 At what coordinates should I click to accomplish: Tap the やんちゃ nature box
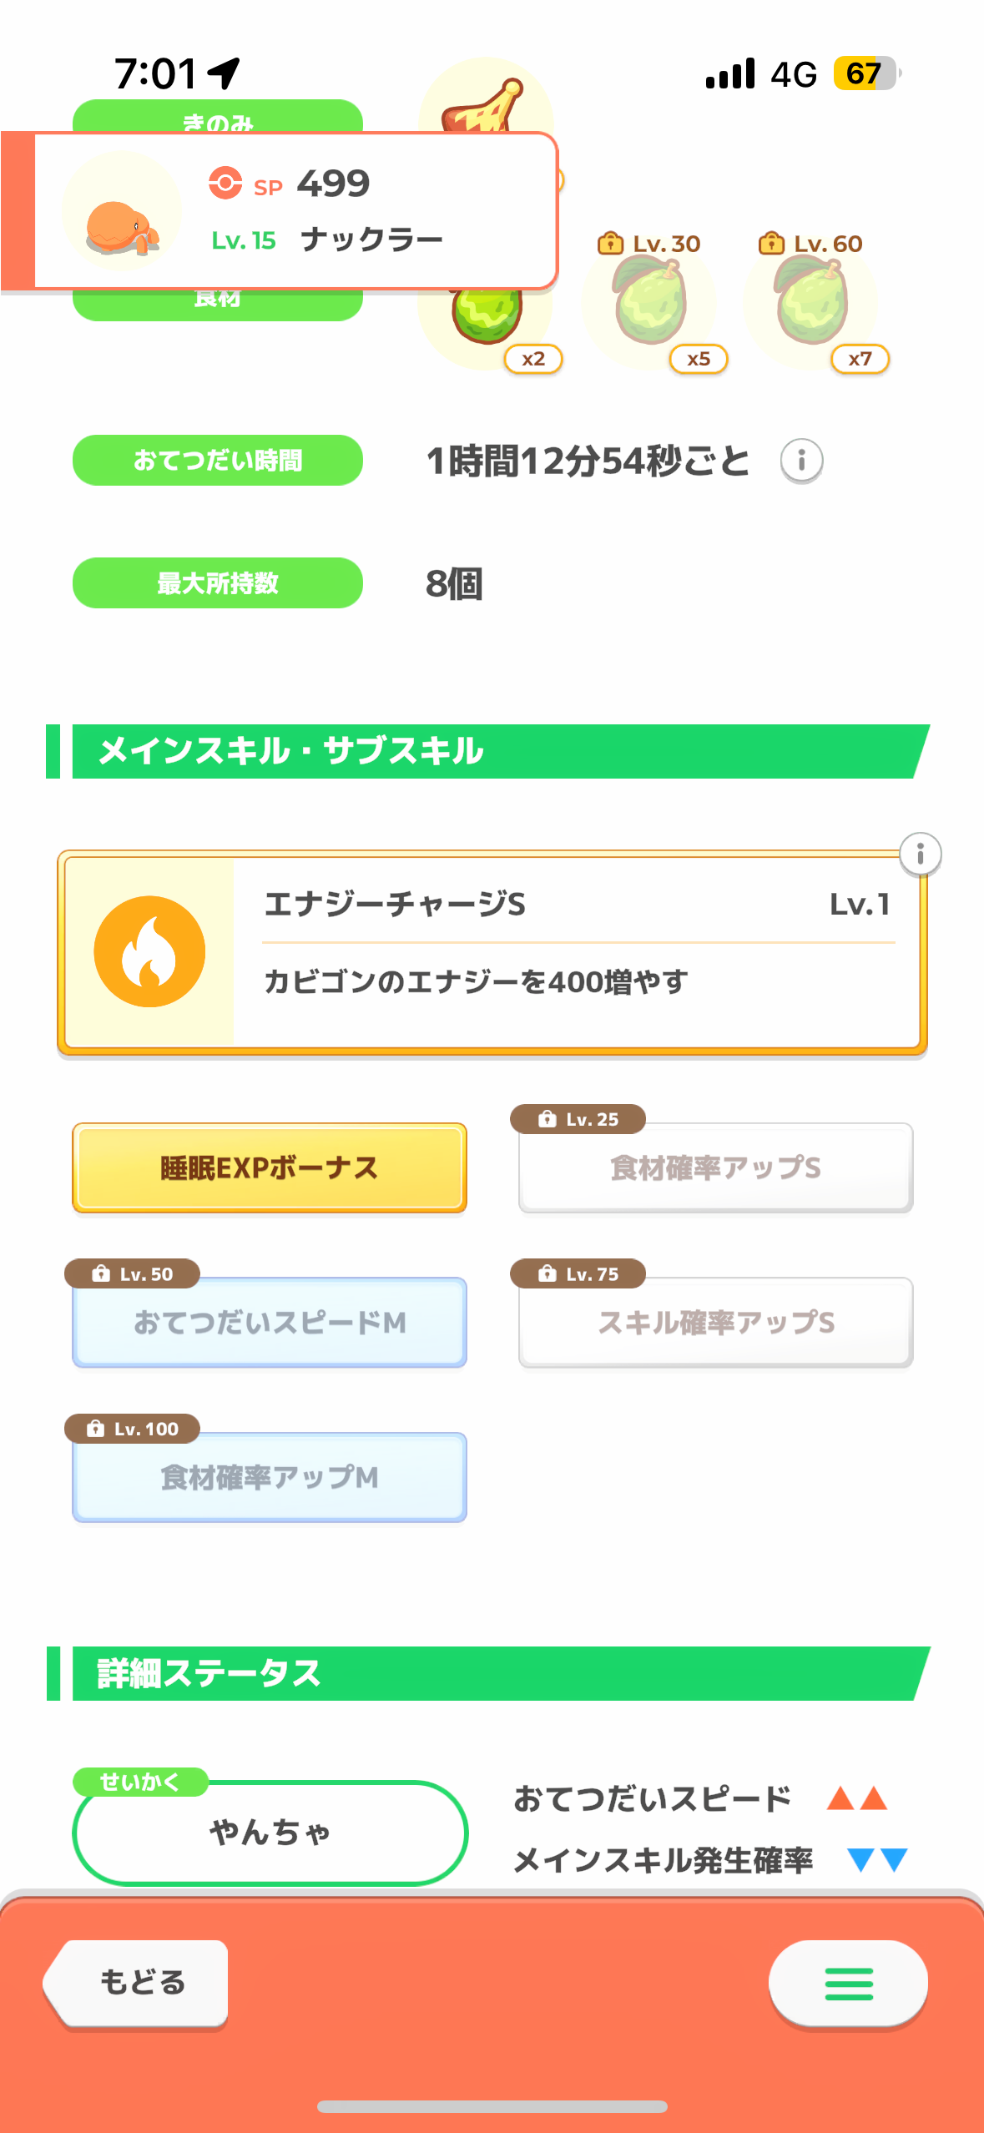coord(270,1832)
